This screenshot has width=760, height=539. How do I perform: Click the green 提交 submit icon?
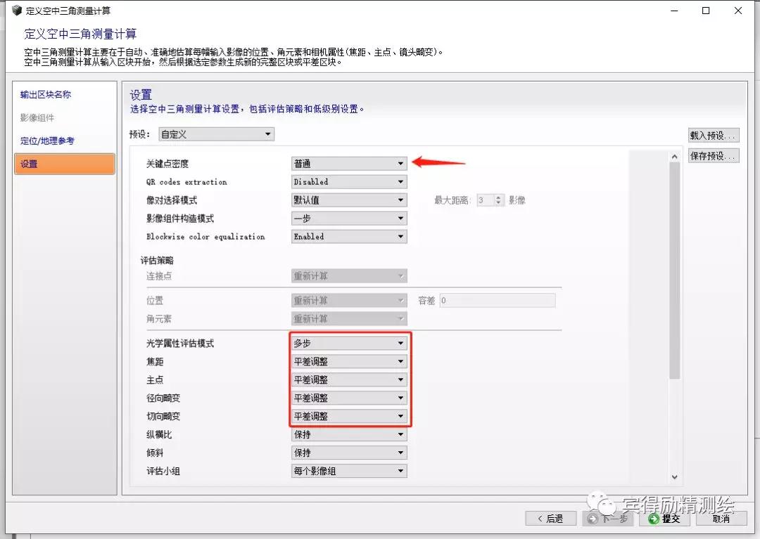(654, 519)
